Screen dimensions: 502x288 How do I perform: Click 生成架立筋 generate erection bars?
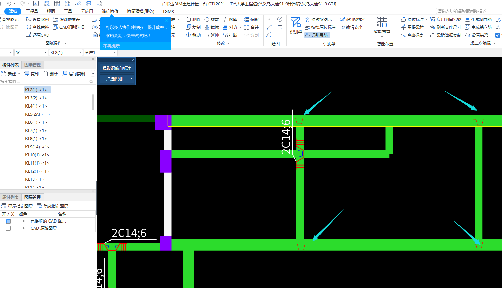click(478, 27)
